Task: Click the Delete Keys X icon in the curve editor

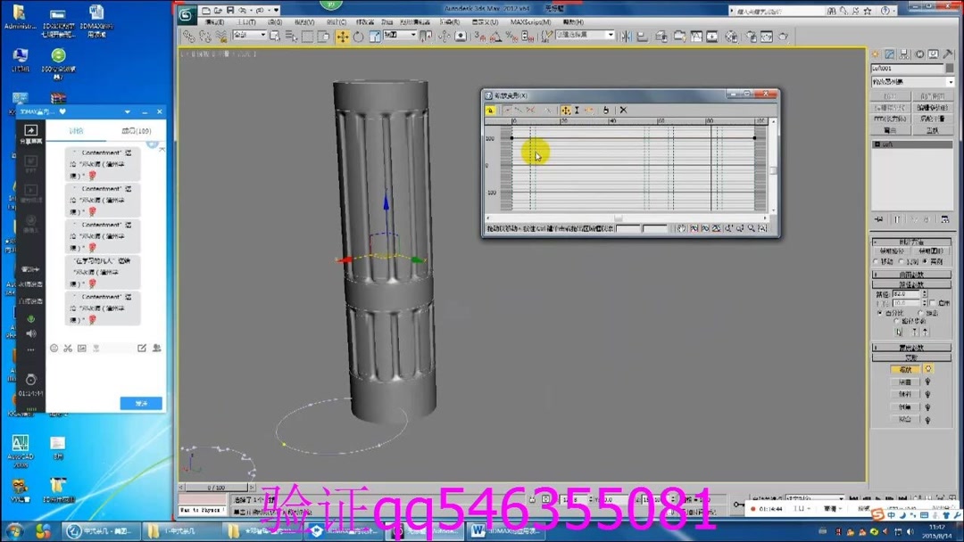Action: pos(623,110)
